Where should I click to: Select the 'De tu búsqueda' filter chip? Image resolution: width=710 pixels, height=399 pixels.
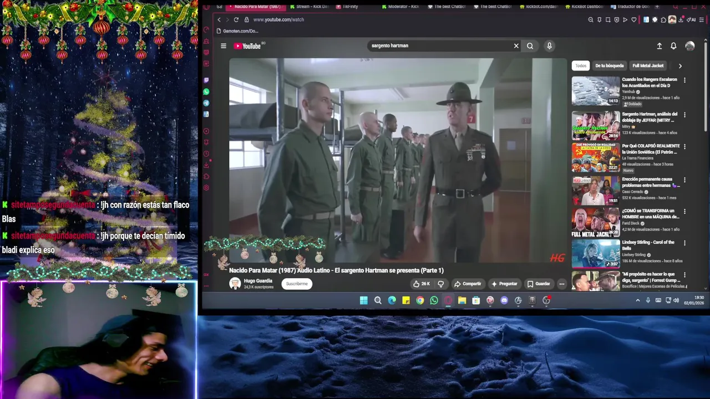(610, 65)
